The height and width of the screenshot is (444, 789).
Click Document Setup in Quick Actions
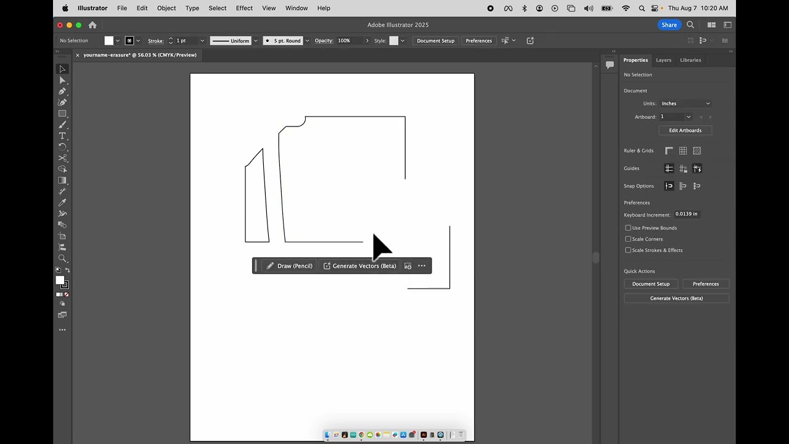(x=651, y=284)
